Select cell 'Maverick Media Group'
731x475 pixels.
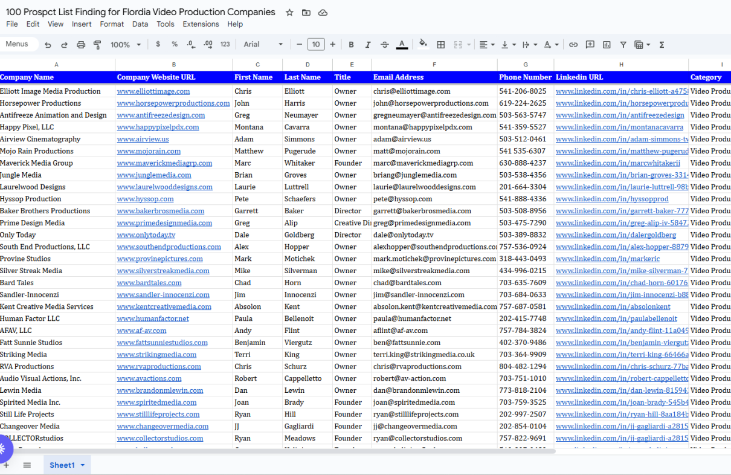[57, 163]
